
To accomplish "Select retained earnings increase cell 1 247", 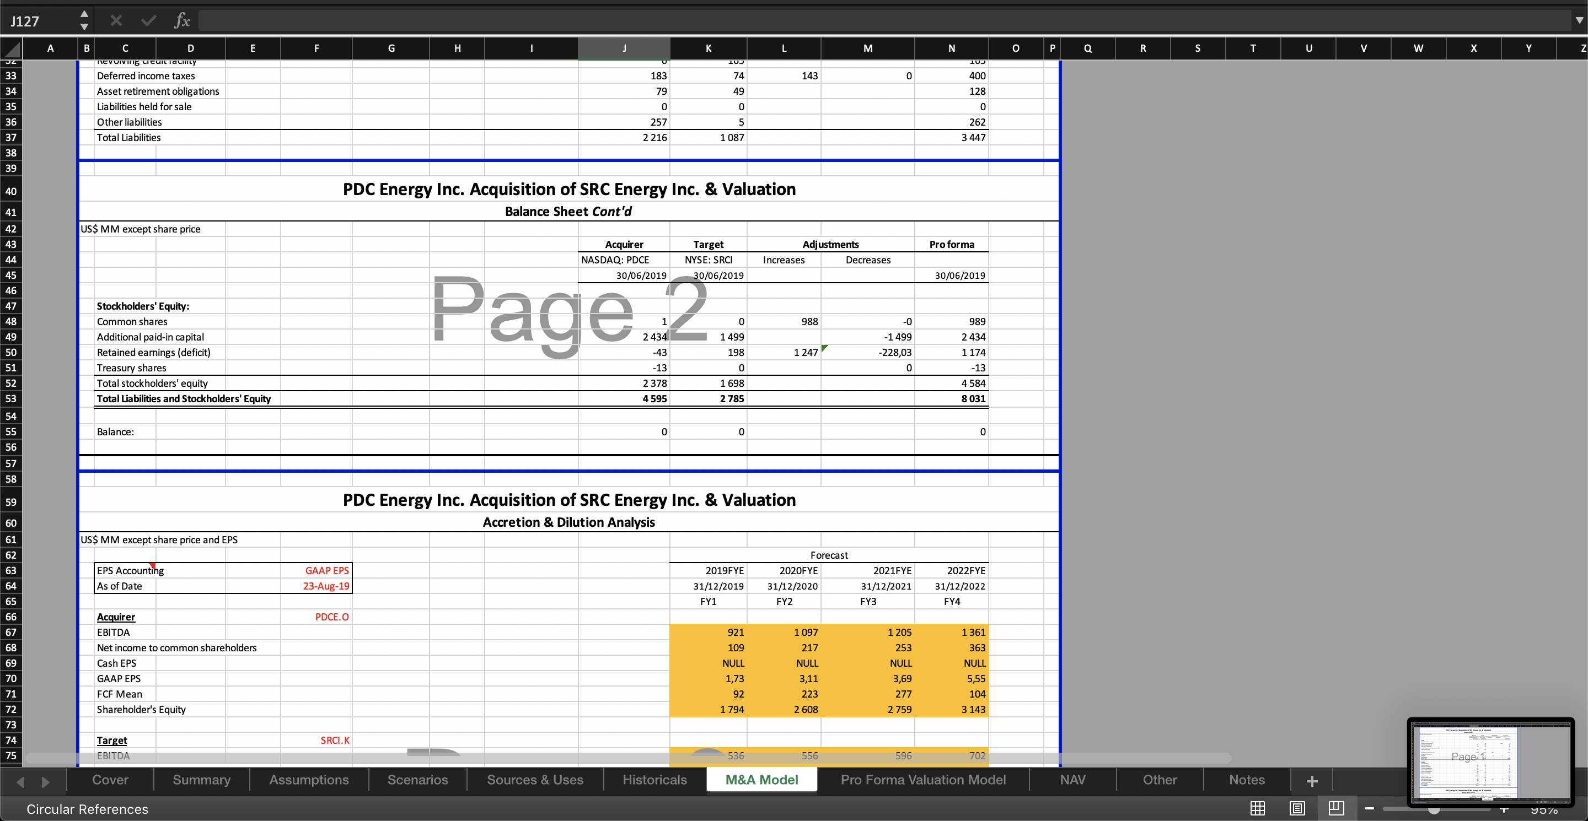I will (784, 352).
